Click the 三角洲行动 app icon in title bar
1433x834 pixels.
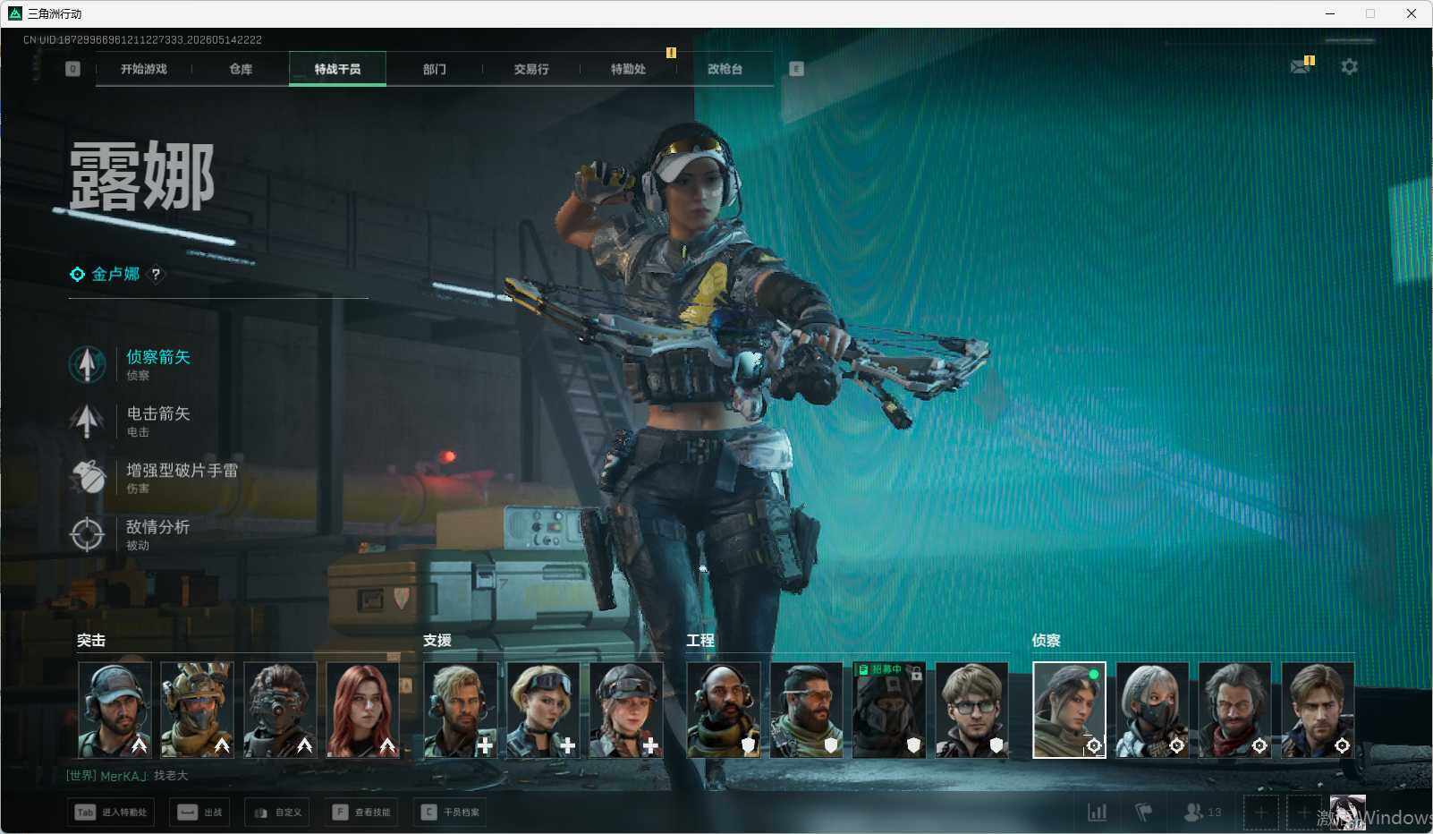(x=15, y=13)
